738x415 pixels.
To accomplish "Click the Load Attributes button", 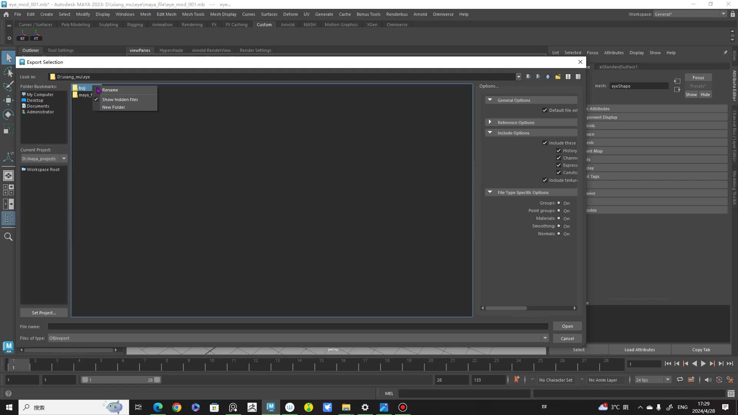I will click(x=640, y=350).
